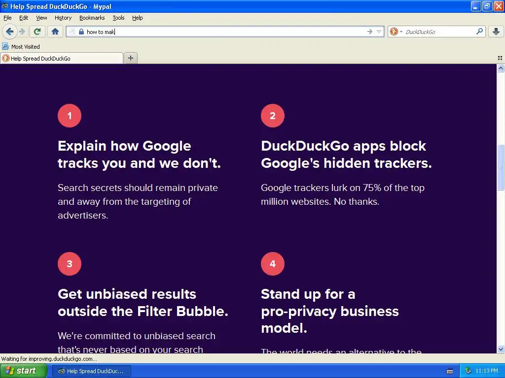This screenshot has height=378, width=505.
Task: Click the Mypal raccoon title bar icon
Action: pyautogui.click(x=5, y=6)
